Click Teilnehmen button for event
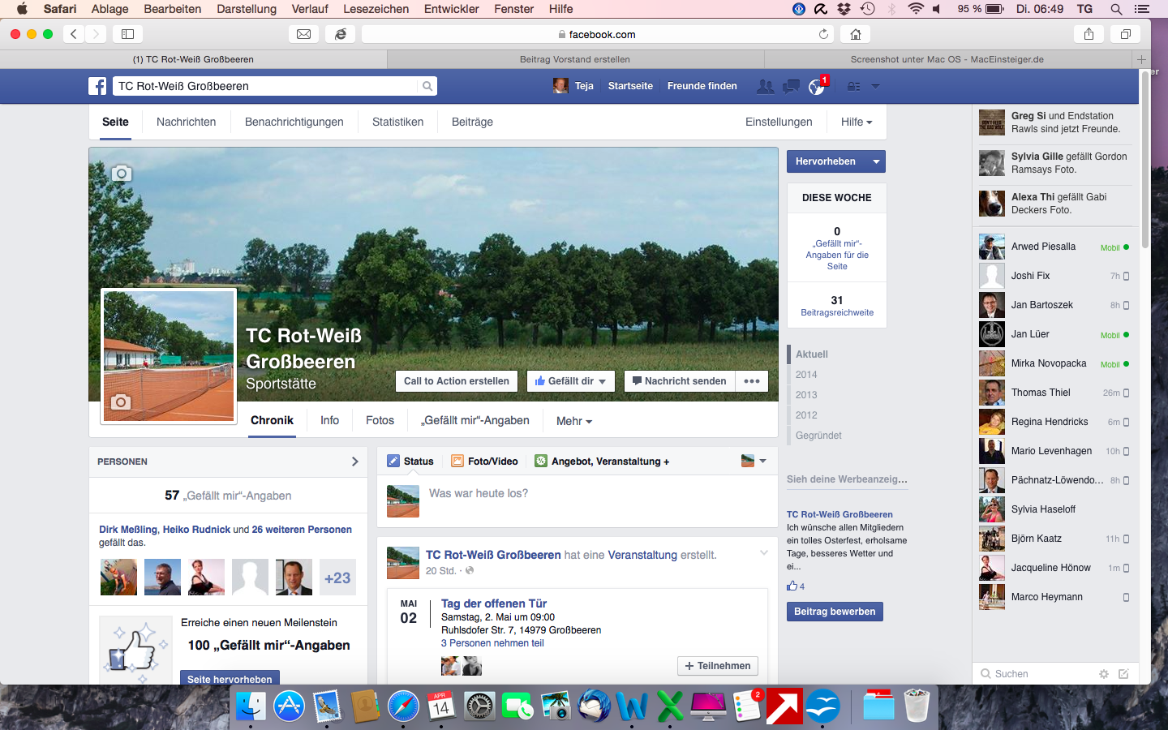The height and width of the screenshot is (730, 1168). coord(718,666)
